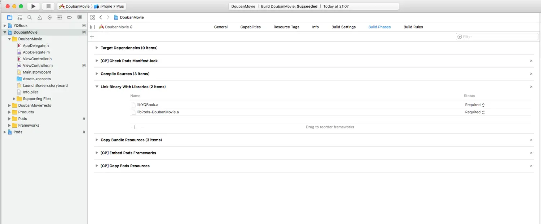The width and height of the screenshot is (541, 224).
Task: Open the related items grid icon
Action: click(93, 17)
